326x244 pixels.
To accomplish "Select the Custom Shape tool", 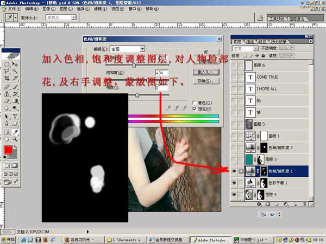I will click(15, 124).
